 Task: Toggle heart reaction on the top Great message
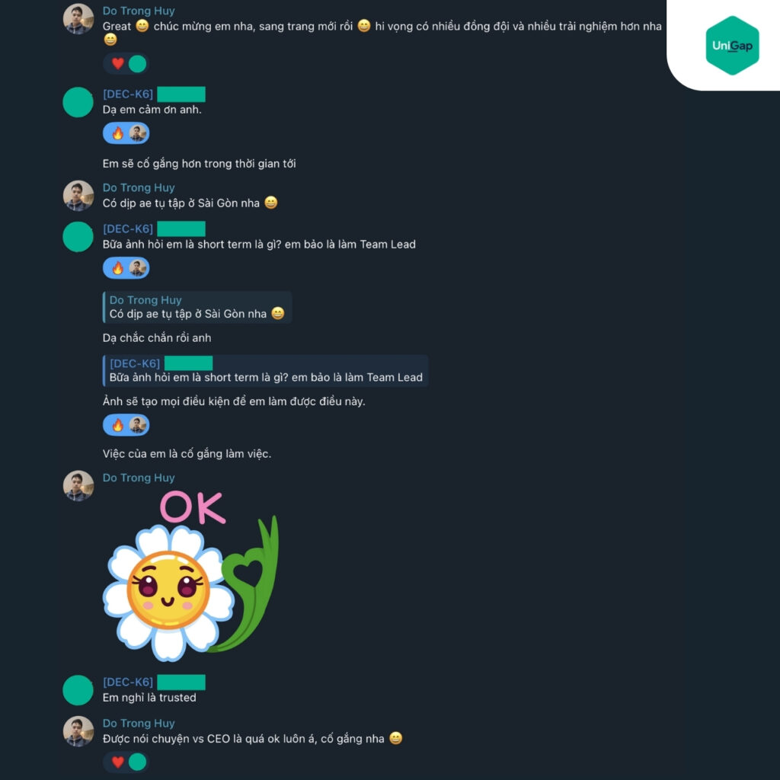tap(118, 64)
